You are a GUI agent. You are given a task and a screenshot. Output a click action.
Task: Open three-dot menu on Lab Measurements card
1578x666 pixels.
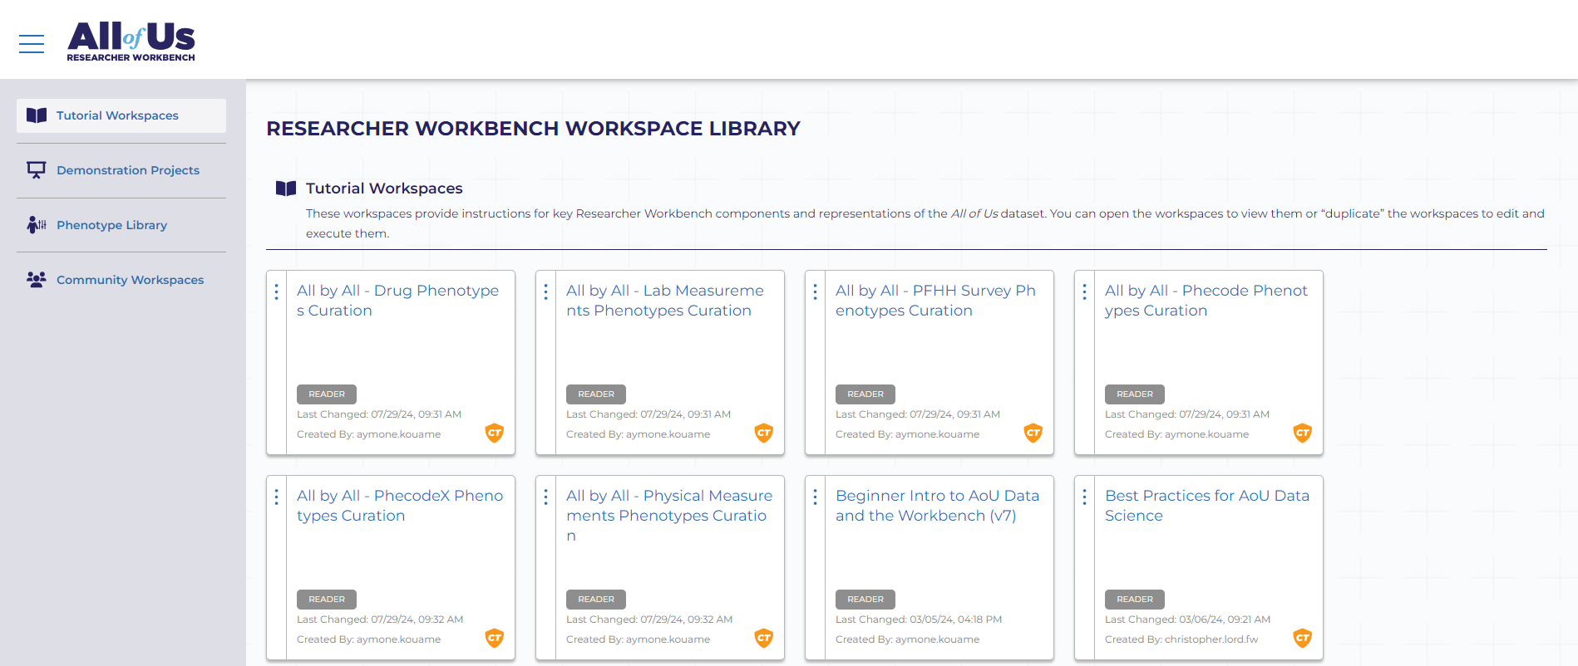pos(546,292)
